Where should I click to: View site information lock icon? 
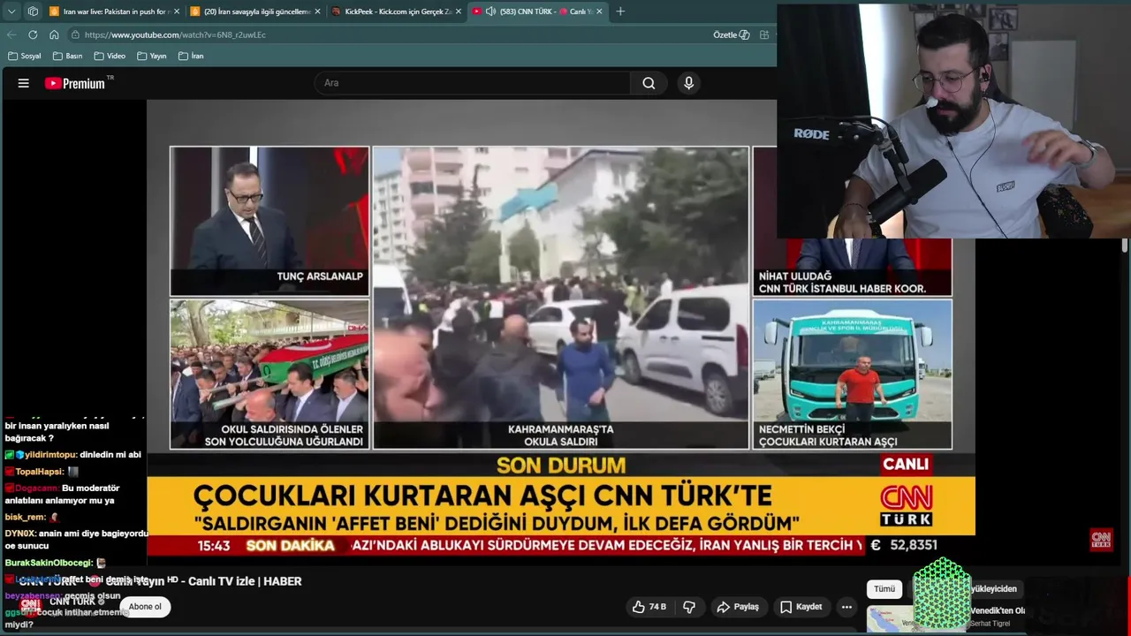pos(76,34)
